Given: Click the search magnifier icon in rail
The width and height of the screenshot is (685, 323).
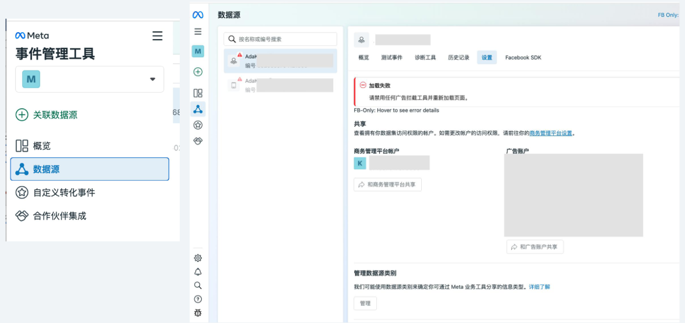Looking at the screenshot, I should pyautogui.click(x=198, y=286).
